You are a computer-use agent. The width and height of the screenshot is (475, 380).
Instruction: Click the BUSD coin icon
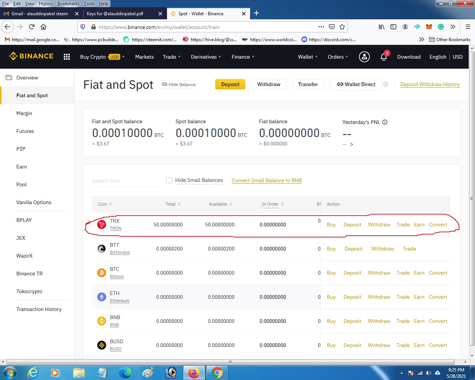102,345
